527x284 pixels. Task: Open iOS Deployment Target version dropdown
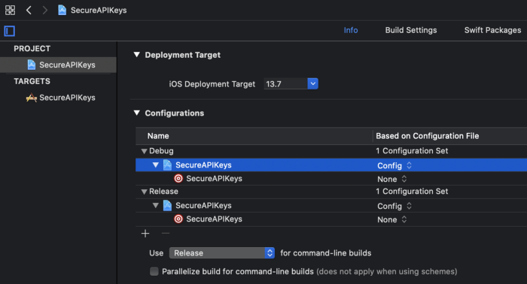pos(312,83)
